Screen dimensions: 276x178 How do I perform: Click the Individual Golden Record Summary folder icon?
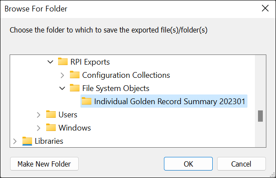(x=87, y=102)
